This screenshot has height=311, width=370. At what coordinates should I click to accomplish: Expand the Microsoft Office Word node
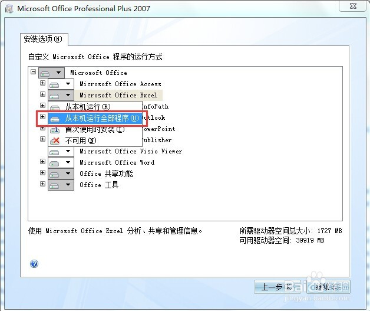[42, 162]
